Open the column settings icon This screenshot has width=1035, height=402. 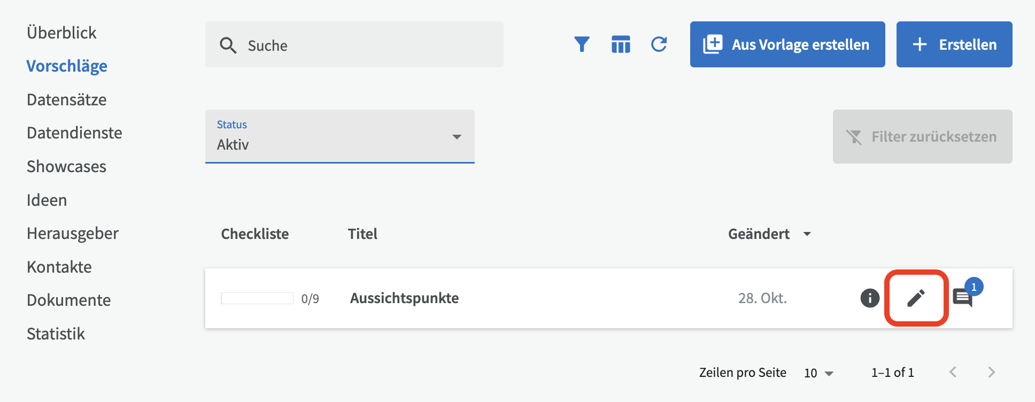(x=621, y=44)
